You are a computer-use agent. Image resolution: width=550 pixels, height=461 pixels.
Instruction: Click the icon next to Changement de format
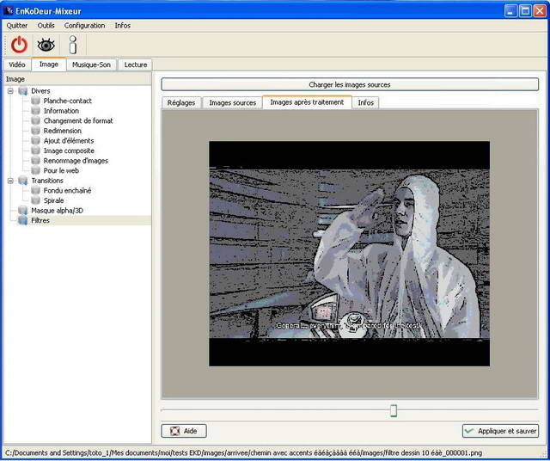click(x=35, y=120)
